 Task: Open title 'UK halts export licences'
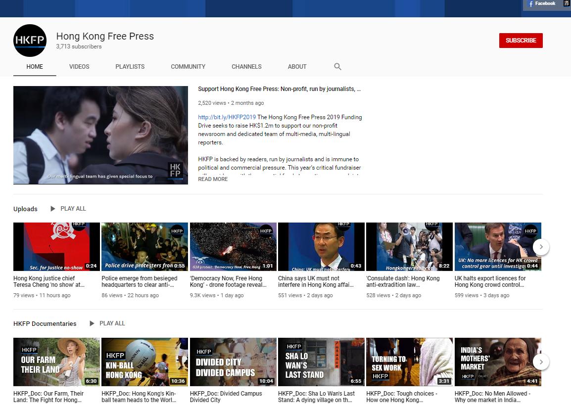[x=490, y=281]
